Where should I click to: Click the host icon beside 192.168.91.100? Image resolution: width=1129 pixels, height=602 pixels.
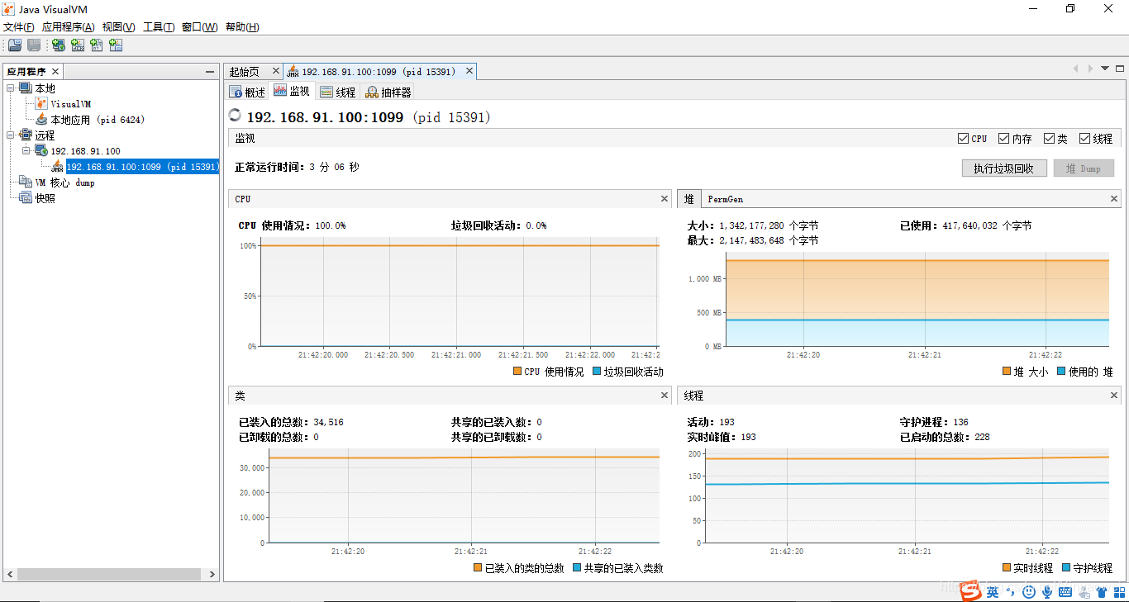[x=40, y=151]
